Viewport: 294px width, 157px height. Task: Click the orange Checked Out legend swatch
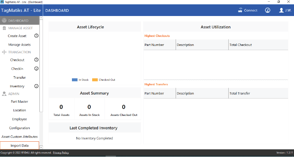[x=95, y=80]
